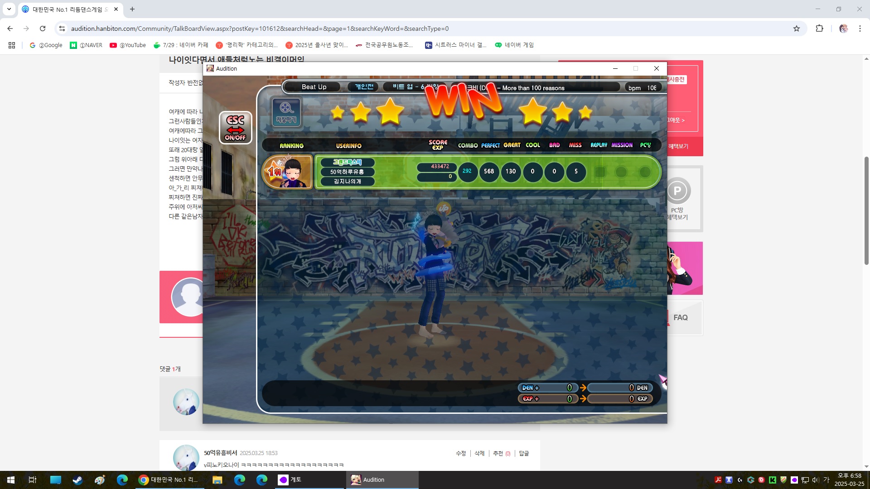The height and width of the screenshot is (489, 870).
Task: Open the Chrome three-dot menu
Action: coord(860,29)
